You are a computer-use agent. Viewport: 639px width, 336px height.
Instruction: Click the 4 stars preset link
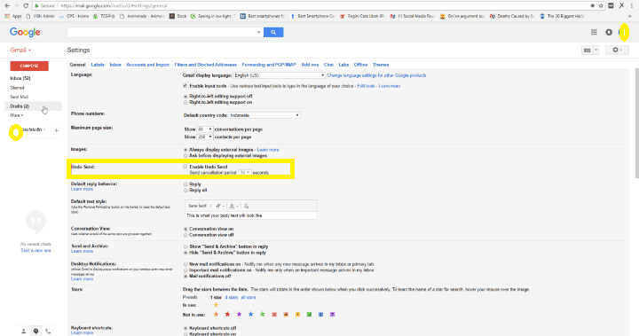point(231,297)
